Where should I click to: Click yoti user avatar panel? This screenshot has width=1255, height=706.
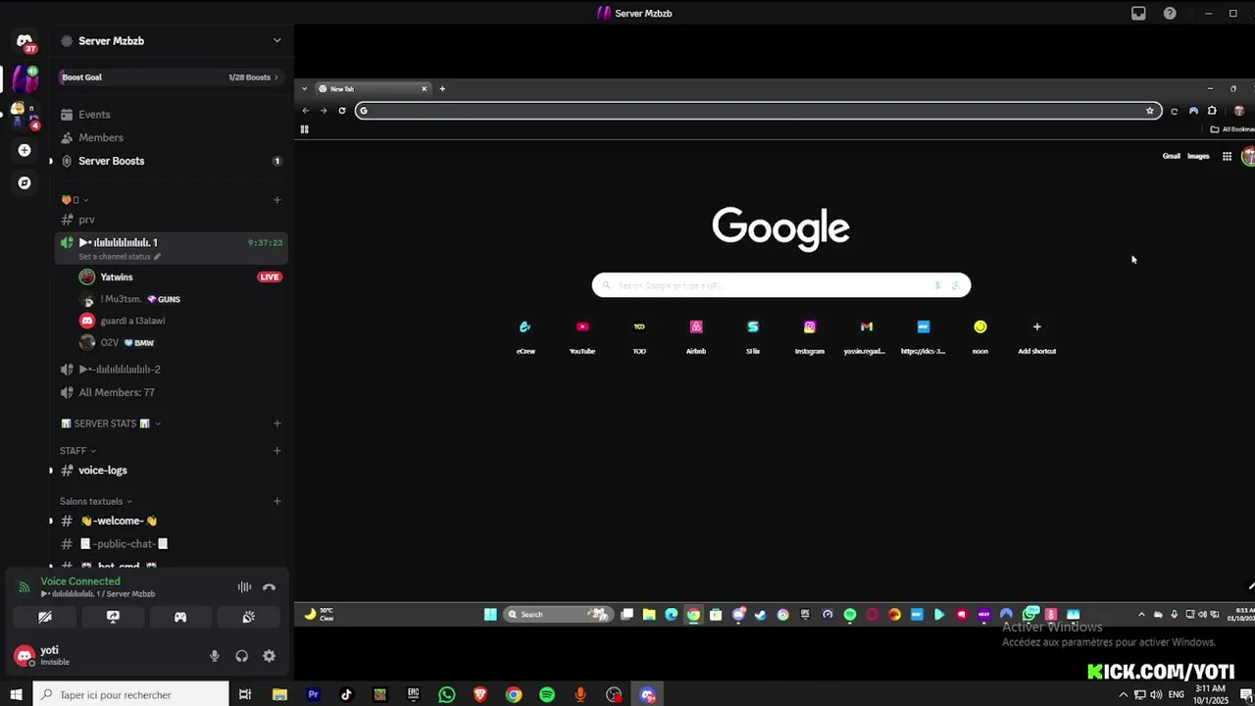[25, 656]
